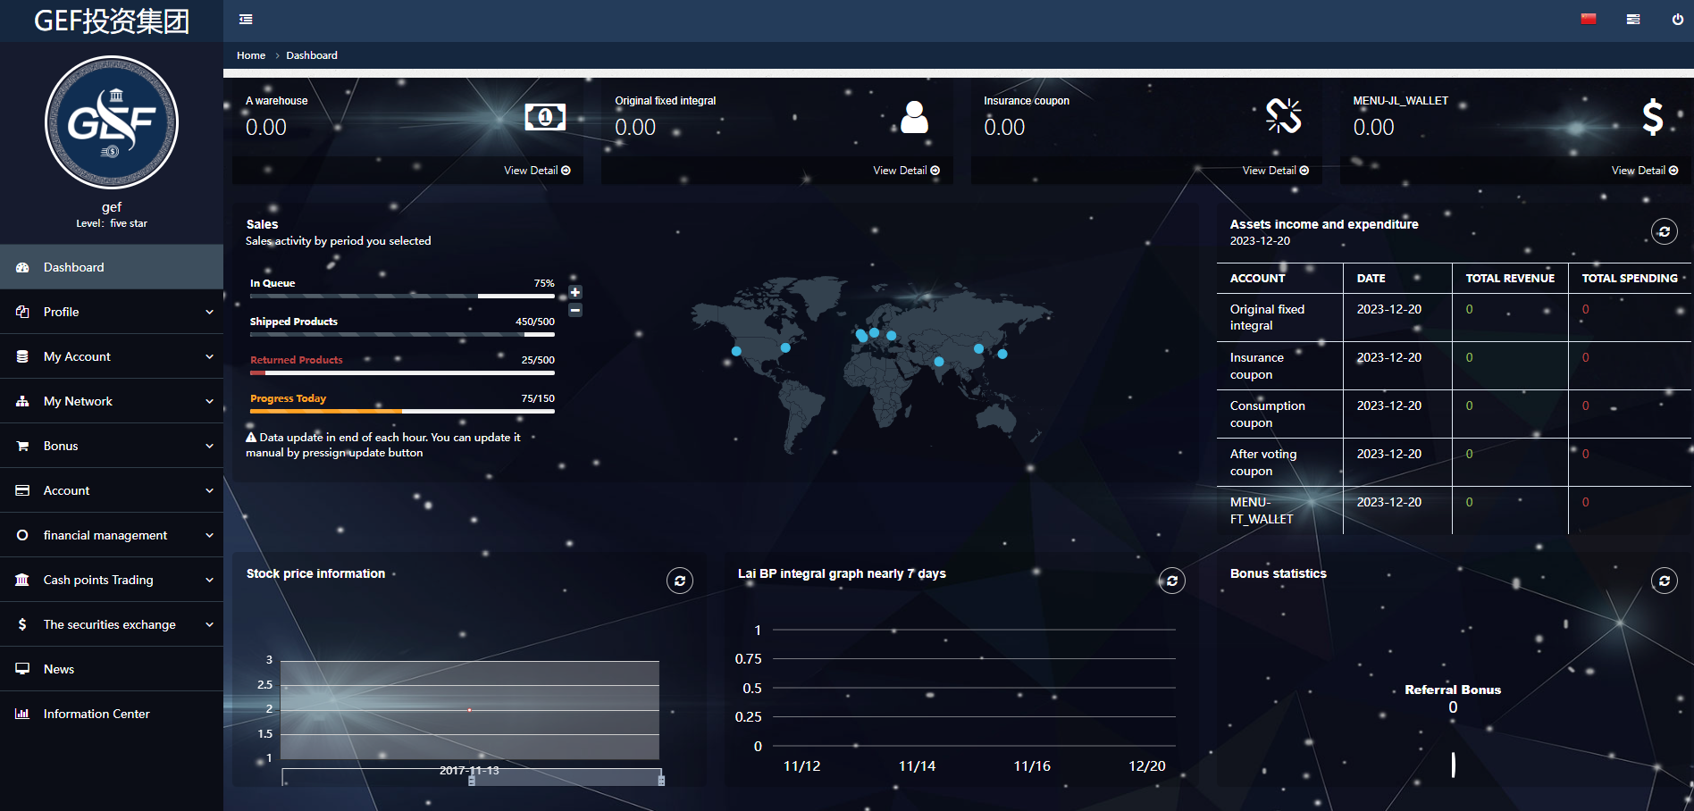Click the TOTAL SPENDING column header
This screenshot has width=1694, height=811.
(x=1630, y=278)
